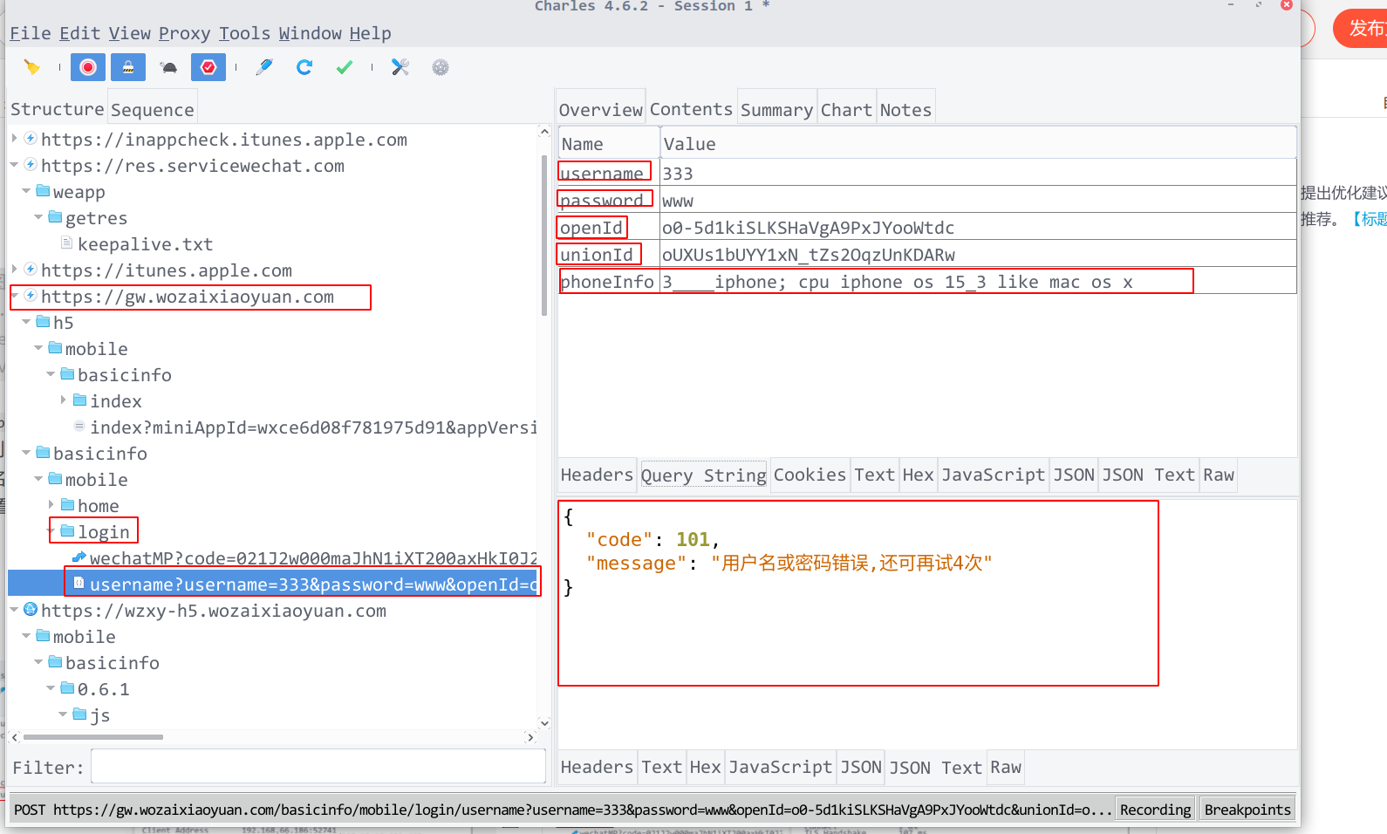The image size is (1387, 834).
Task: Click the Filter input field
Action: [318, 767]
